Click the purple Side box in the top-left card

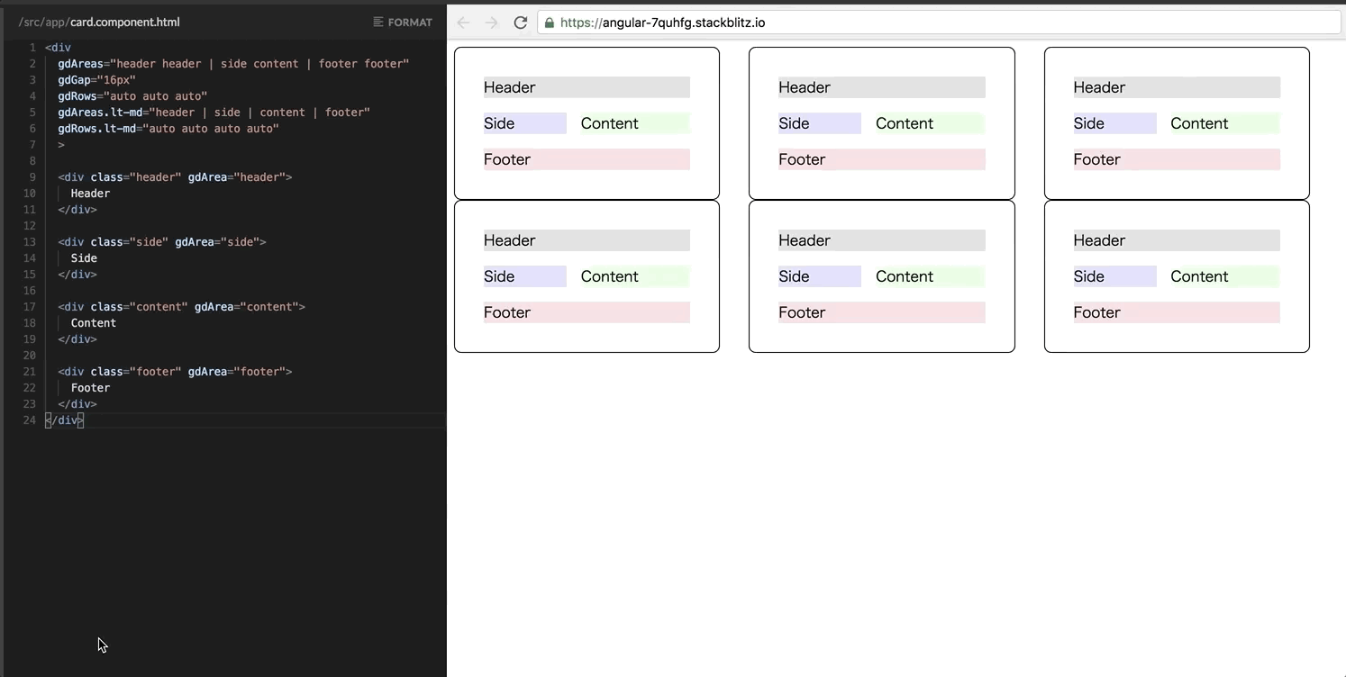tap(525, 123)
